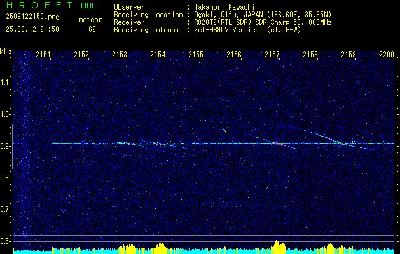Image resolution: width=400 pixels, height=254 pixels.
Task: Click location Ogaki, Gifu, JAPAN coordinates
Action: tap(263, 15)
